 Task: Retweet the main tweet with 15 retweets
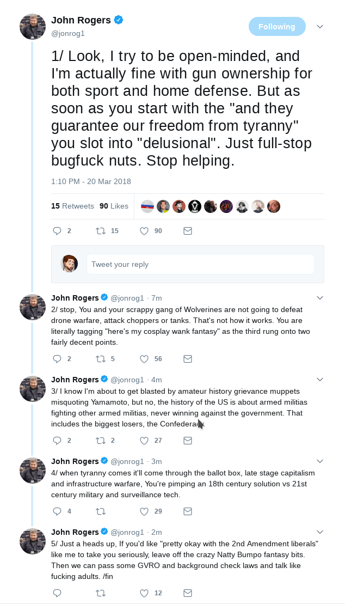[101, 231]
